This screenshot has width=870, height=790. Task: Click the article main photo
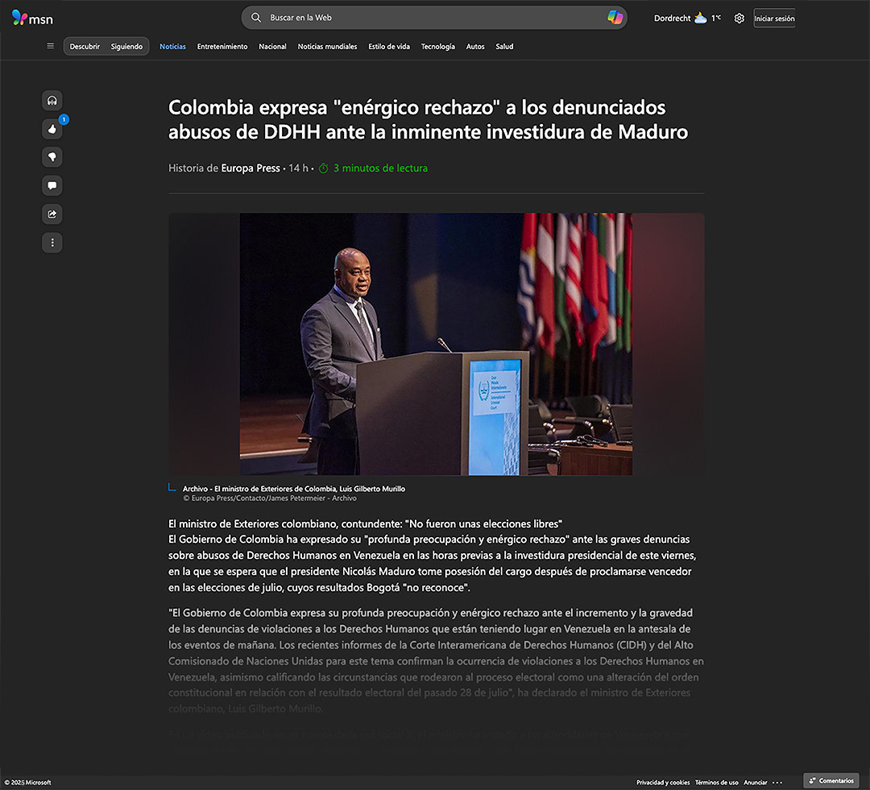tap(436, 344)
